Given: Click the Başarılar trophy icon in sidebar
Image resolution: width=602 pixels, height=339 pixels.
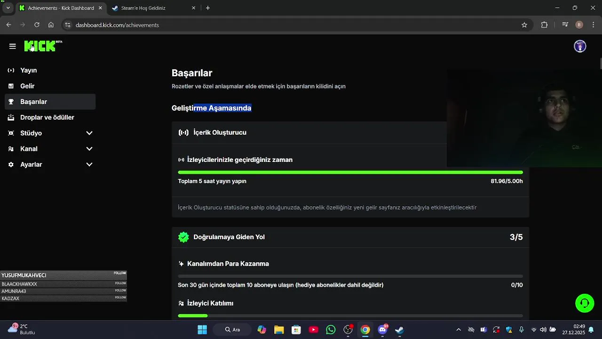Looking at the screenshot, I should point(11,102).
